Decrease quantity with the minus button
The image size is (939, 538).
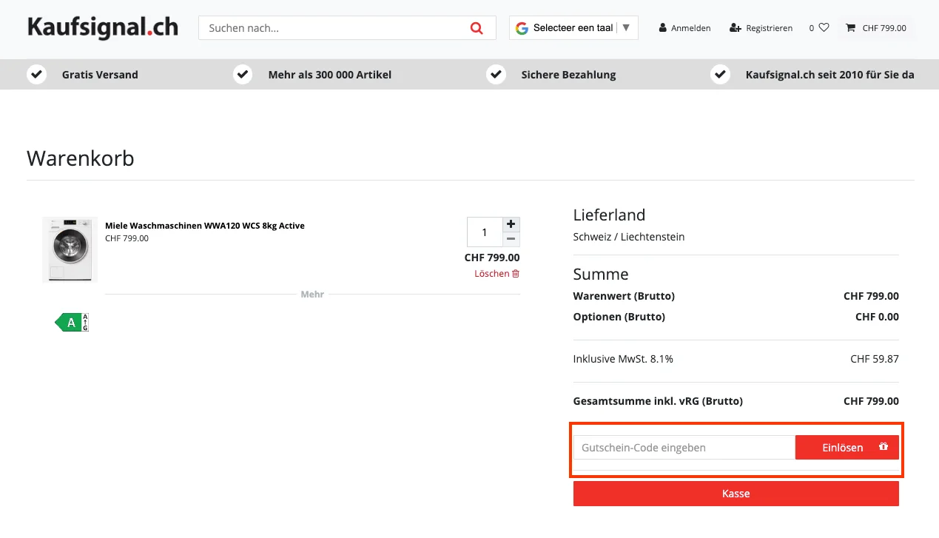tap(511, 240)
